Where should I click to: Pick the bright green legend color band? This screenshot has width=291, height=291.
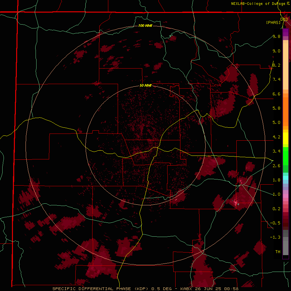(x=286, y=156)
